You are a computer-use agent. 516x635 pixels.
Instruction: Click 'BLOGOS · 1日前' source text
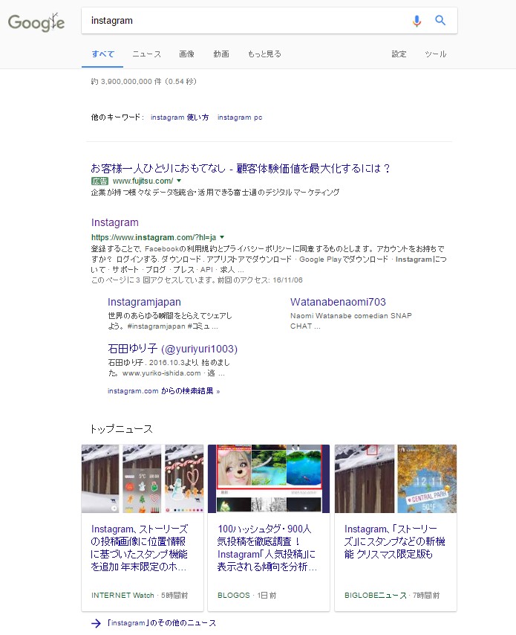click(x=246, y=596)
